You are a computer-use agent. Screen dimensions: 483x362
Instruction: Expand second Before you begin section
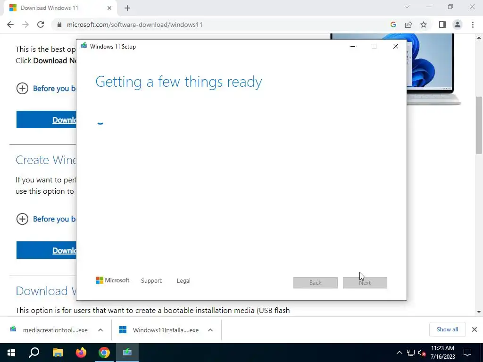click(22, 219)
